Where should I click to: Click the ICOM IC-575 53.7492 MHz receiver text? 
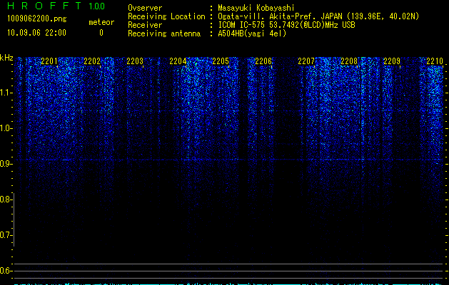pyautogui.click(x=286, y=25)
